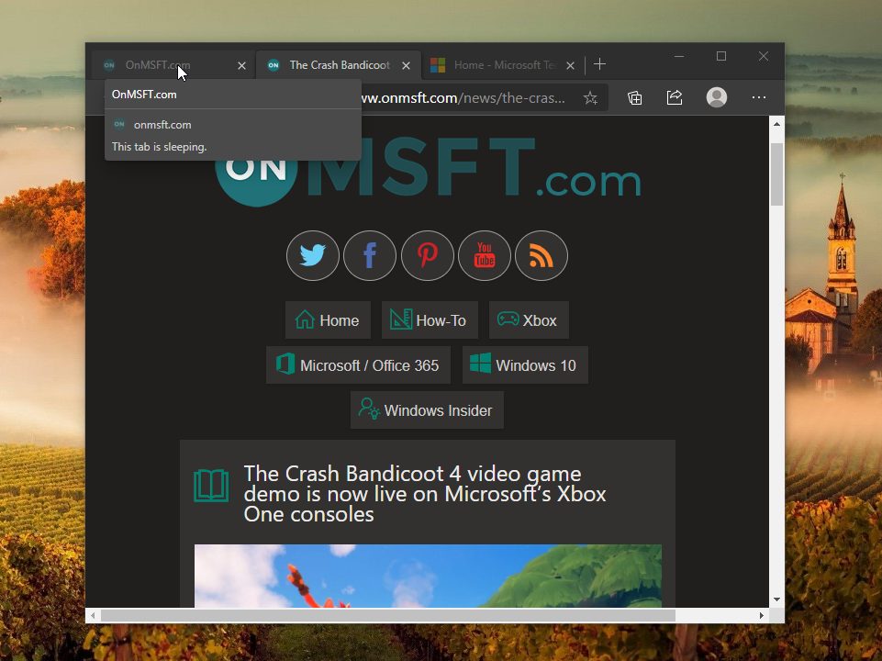The height and width of the screenshot is (661, 882).
Task: Click "This tab is sleeping." text
Action: pos(159,147)
